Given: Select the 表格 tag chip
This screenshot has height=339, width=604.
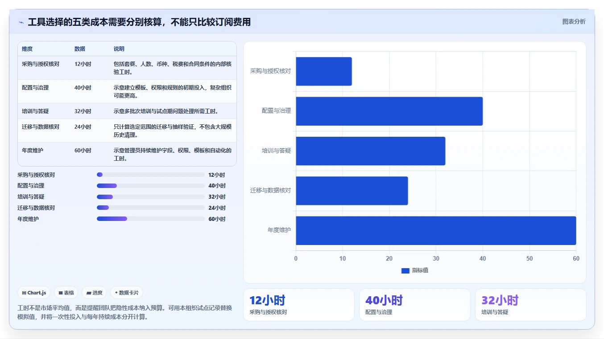Looking at the screenshot, I should 66,293.
